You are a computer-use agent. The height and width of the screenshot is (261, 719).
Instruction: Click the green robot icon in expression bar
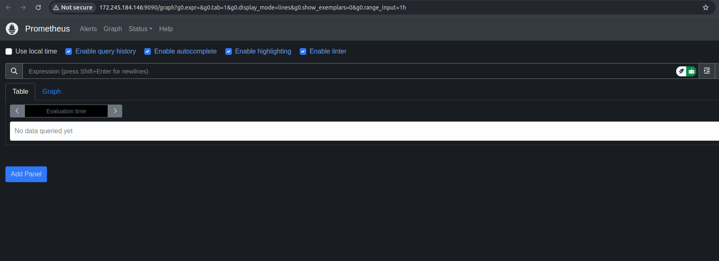[x=691, y=71]
